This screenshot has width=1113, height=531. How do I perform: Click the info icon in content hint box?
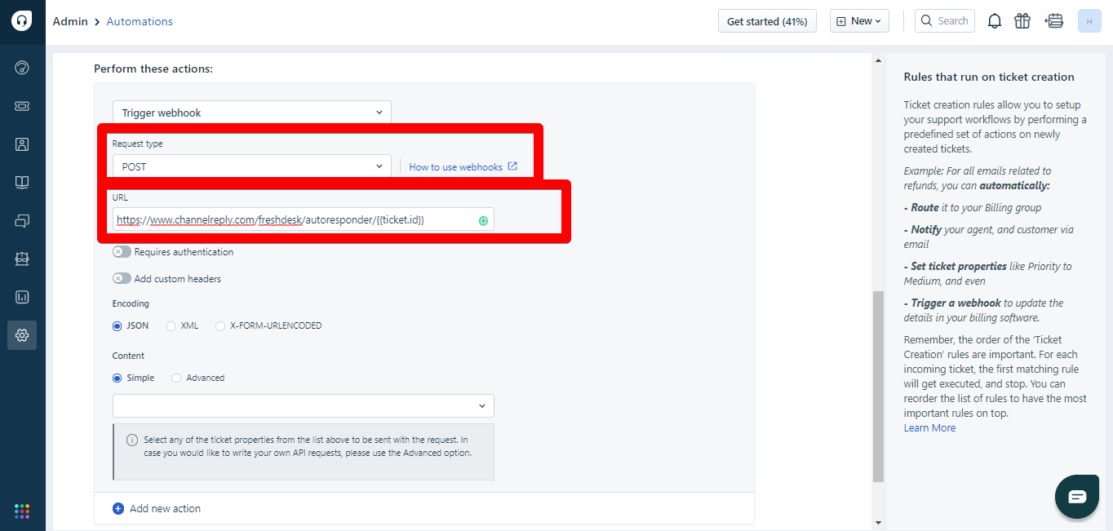(x=132, y=440)
